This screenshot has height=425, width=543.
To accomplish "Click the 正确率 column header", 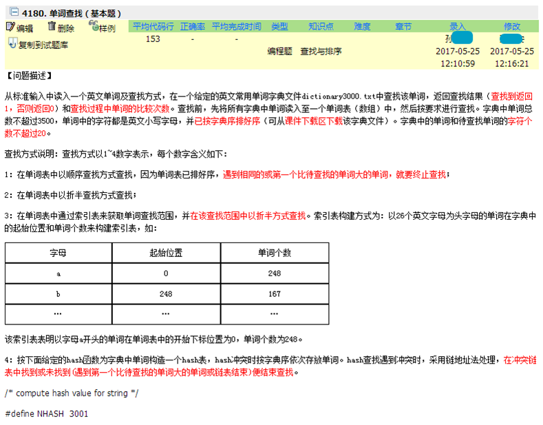I will 193,26.
